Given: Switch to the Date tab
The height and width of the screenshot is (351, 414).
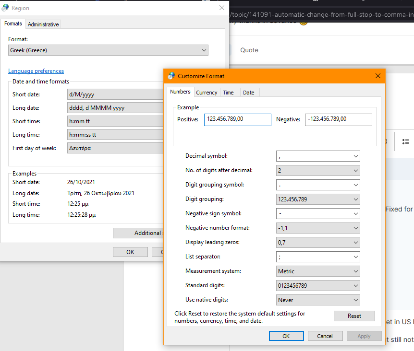Looking at the screenshot, I should coord(248,93).
